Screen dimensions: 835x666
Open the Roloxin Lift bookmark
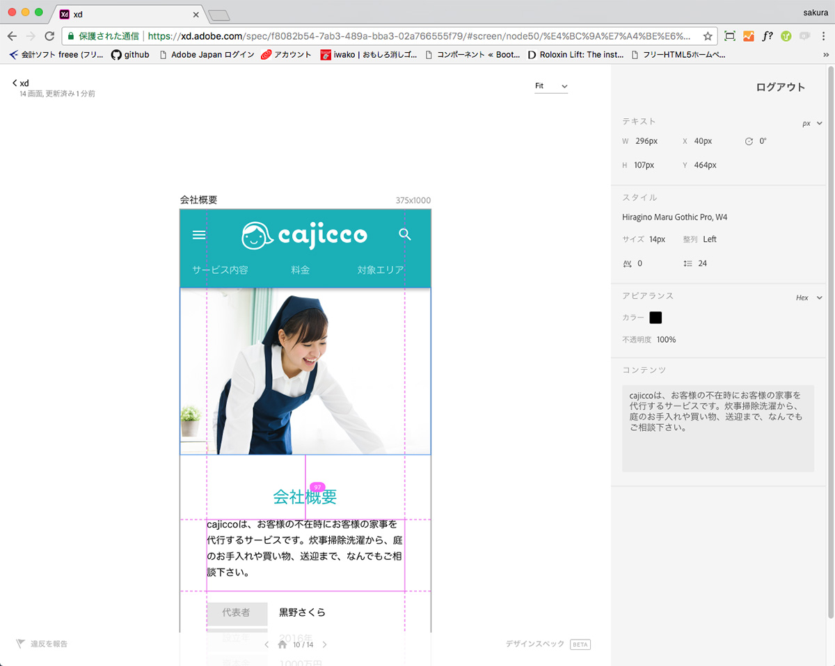[575, 54]
